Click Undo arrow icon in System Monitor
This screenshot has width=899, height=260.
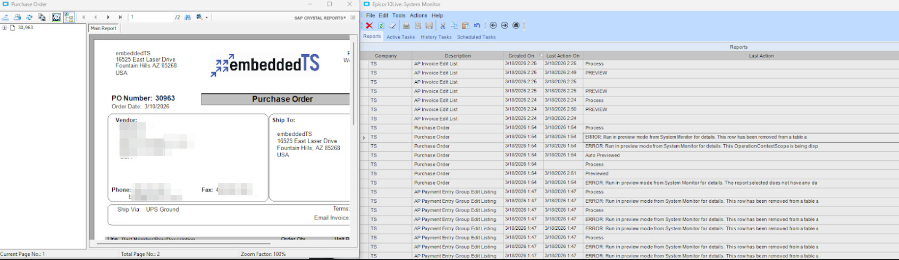click(x=477, y=25)
